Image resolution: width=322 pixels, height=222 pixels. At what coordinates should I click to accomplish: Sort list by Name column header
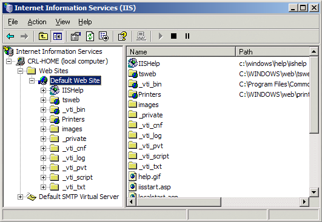tap(181, 52)
